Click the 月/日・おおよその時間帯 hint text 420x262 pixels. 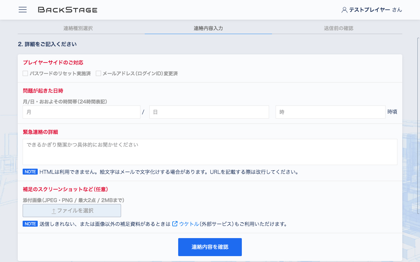pos(65,102)
